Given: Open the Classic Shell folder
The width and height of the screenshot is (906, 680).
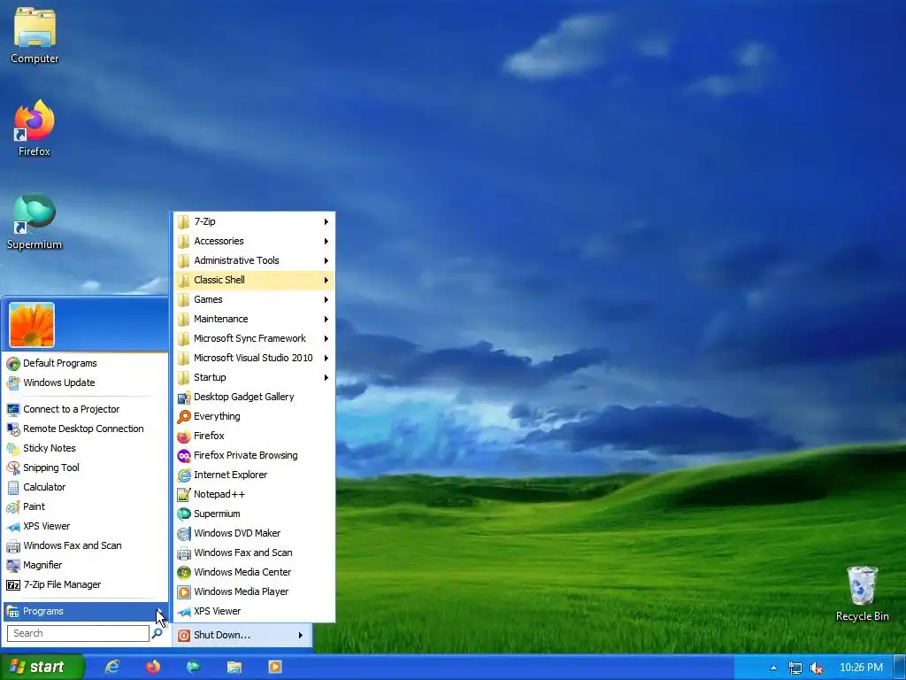Looking at the screenshot, I should (254, 280).
